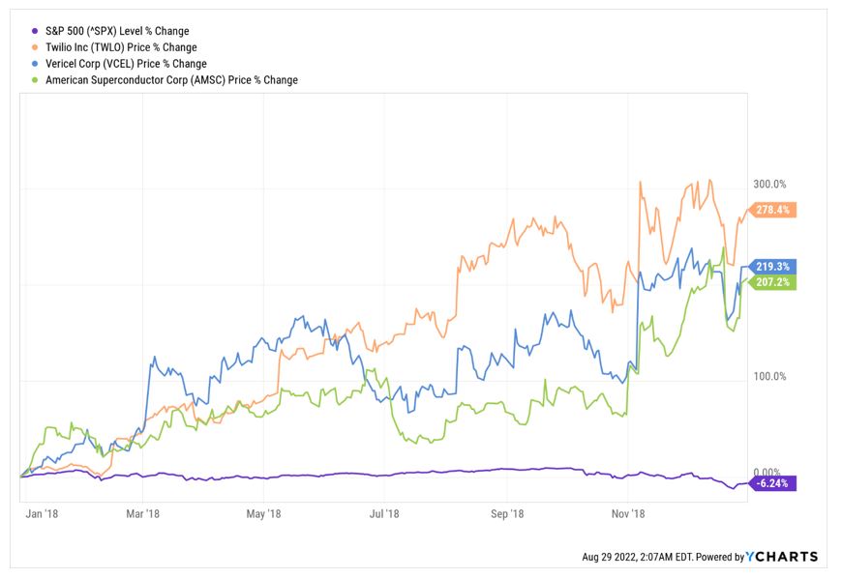The height and width of the screenshot is (578, 842).
Task: Open the YCharts logo link
Action: tap(782, 557)
